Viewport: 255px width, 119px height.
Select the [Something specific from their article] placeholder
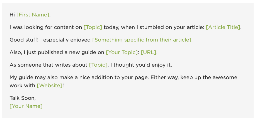pos(142,40)
